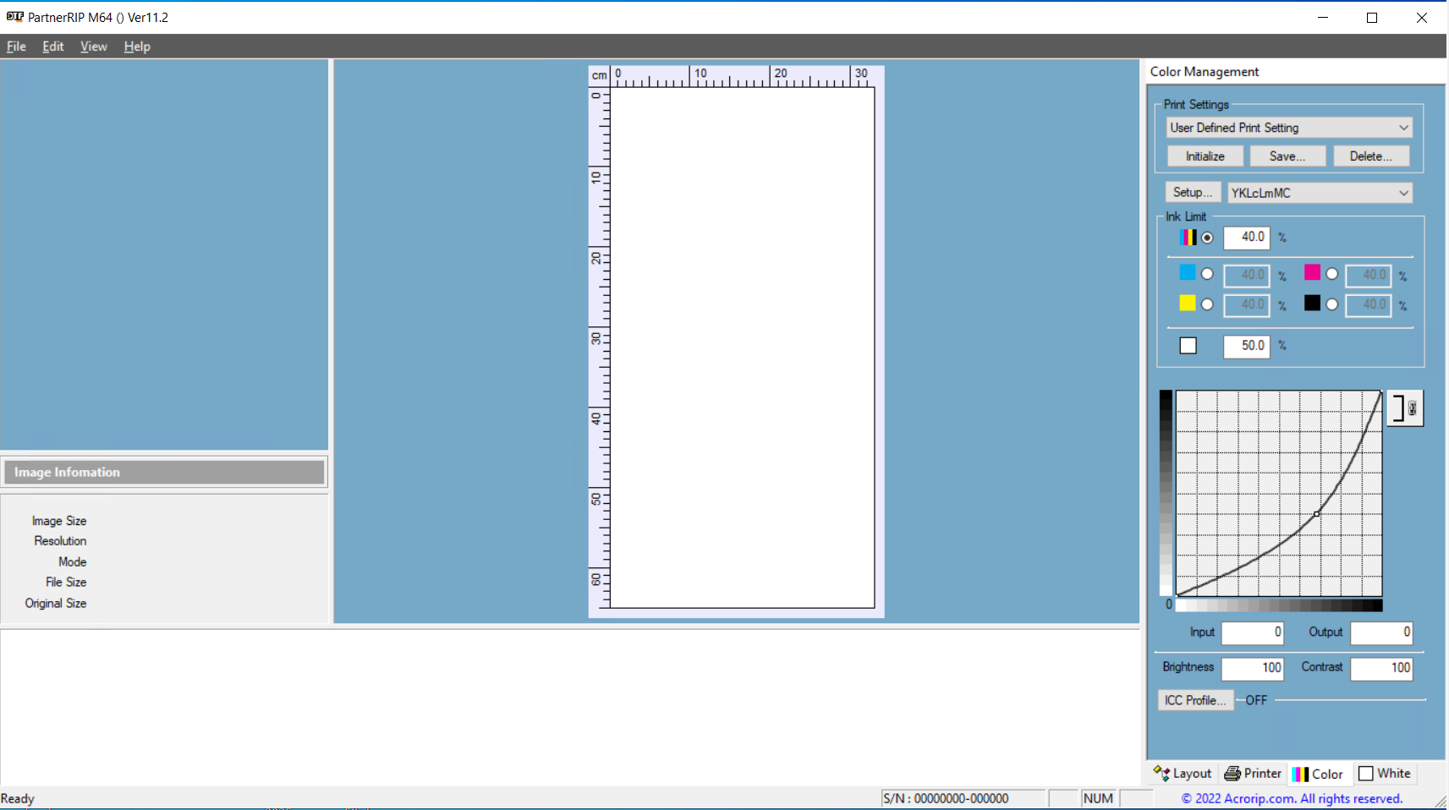
Task: Click the magenta color swatch
Action: [x=1312, y=272]
